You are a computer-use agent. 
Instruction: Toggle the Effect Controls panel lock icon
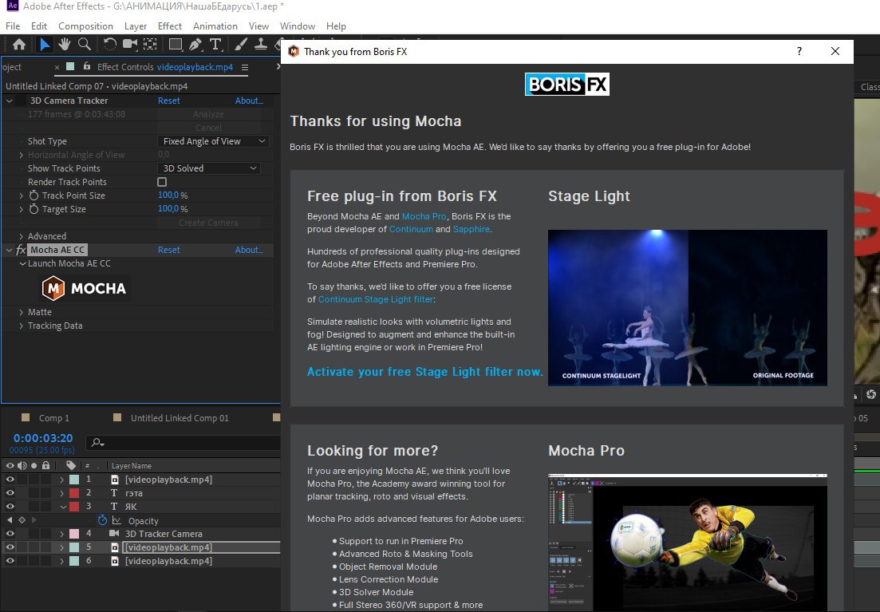pos(86,66)
